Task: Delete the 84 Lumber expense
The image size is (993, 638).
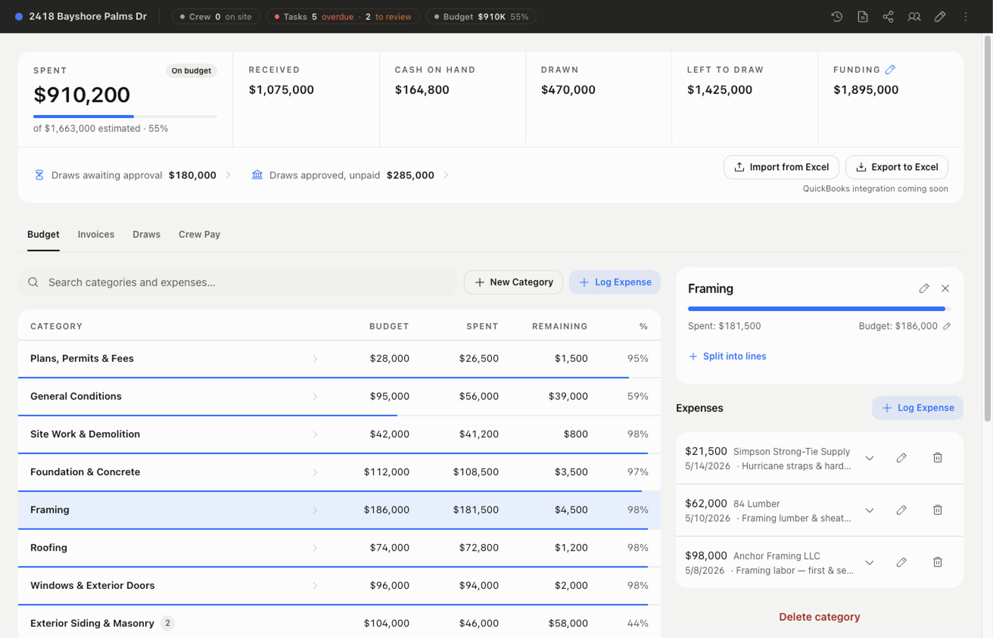Action: [x=937, y=510]
